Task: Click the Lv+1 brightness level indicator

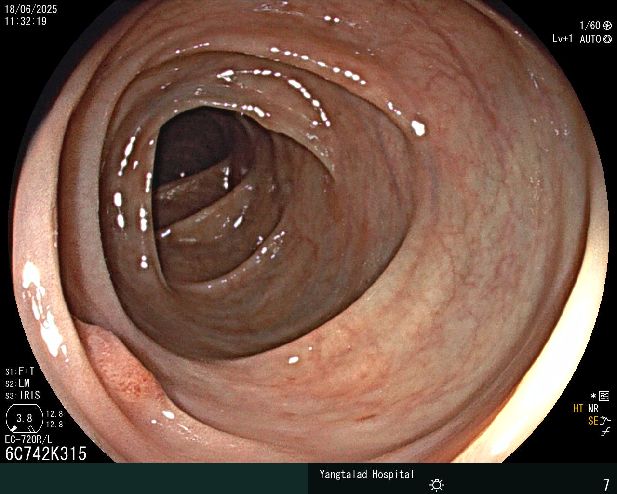Action: (563, 39)
